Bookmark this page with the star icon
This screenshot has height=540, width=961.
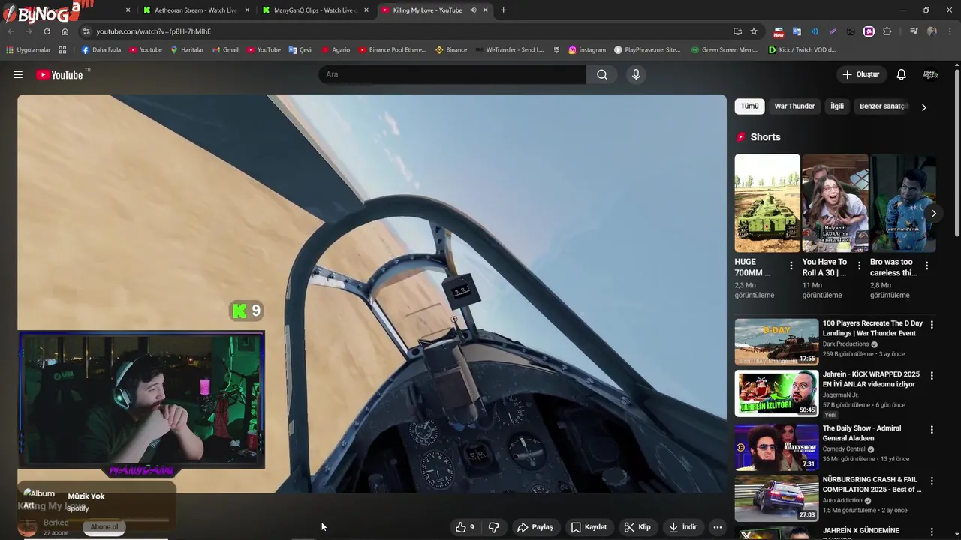coord(754,31)
